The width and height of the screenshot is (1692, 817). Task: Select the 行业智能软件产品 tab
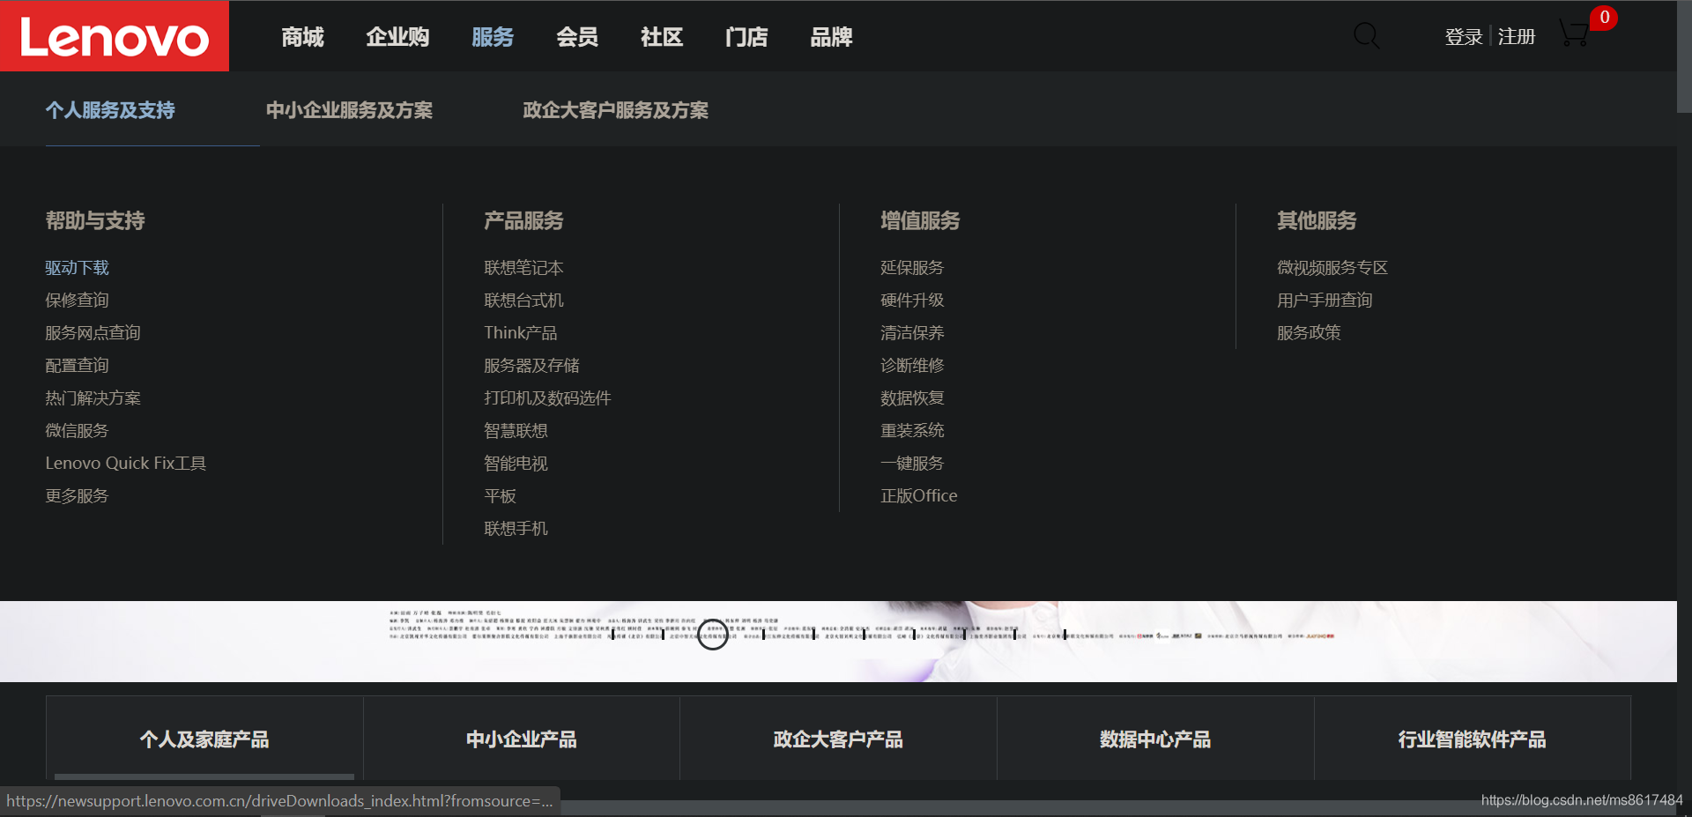1473,739
